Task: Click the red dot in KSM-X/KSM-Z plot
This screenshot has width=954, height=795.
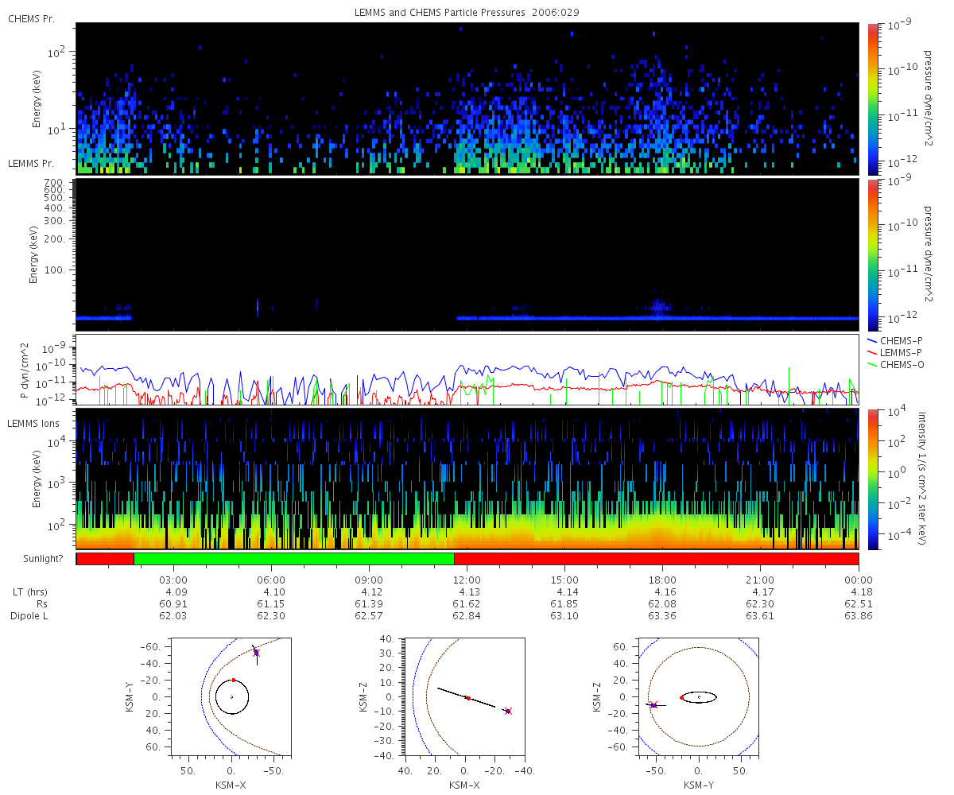Action: point(467,698)
